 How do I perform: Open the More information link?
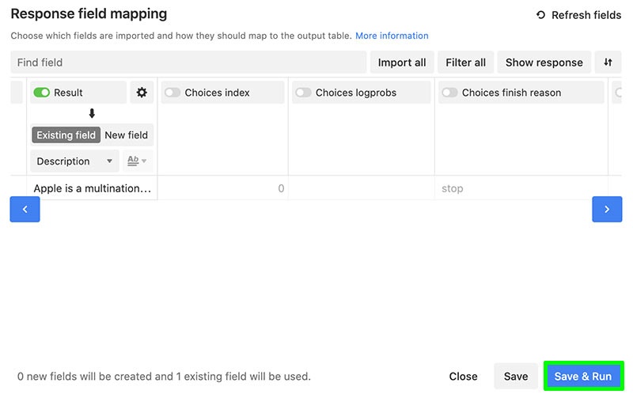coord(392,36)
